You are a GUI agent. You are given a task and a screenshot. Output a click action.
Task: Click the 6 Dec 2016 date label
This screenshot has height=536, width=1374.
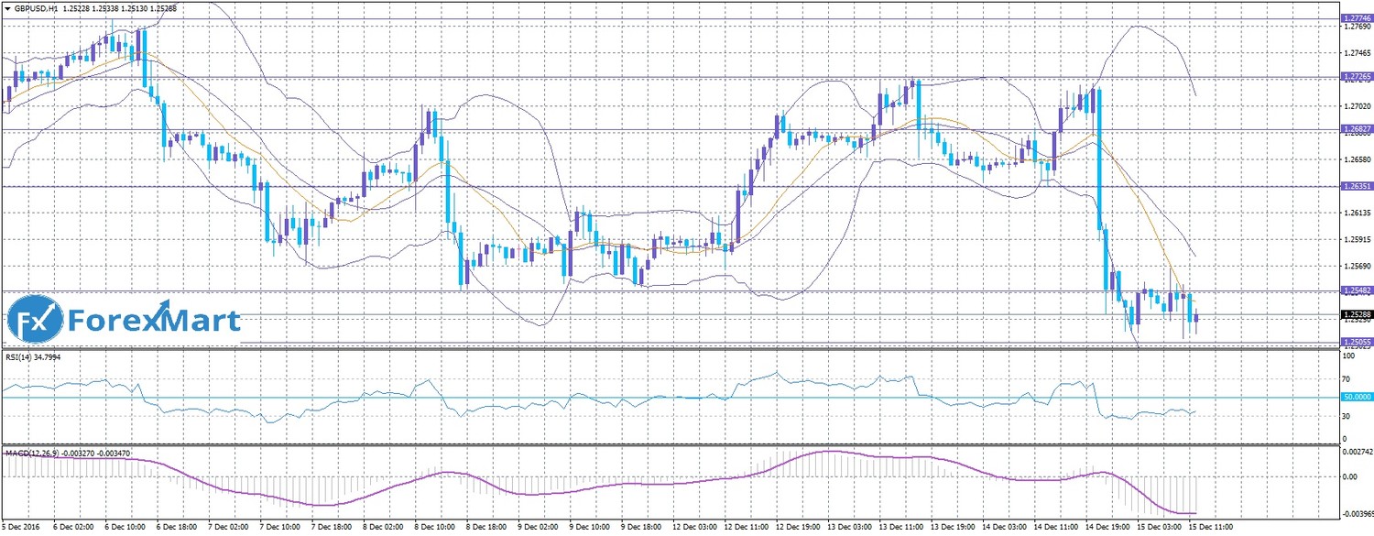(x=22, y=529)
